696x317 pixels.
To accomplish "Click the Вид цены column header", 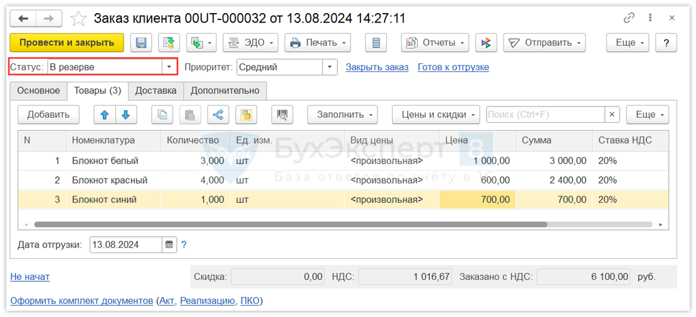I will (x=391, y=140).
